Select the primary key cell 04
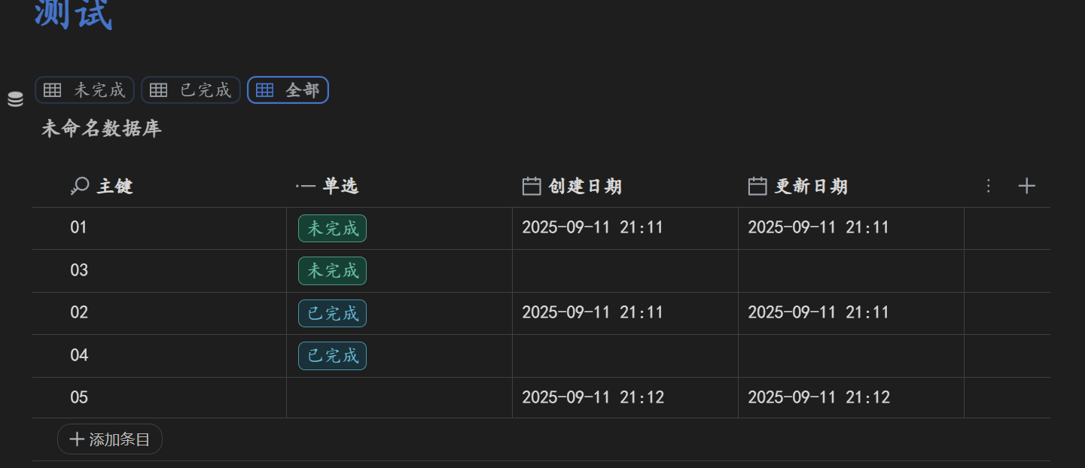Image resolution: width=1085 pixels, height=468 pixels. (x=79, y=355)
